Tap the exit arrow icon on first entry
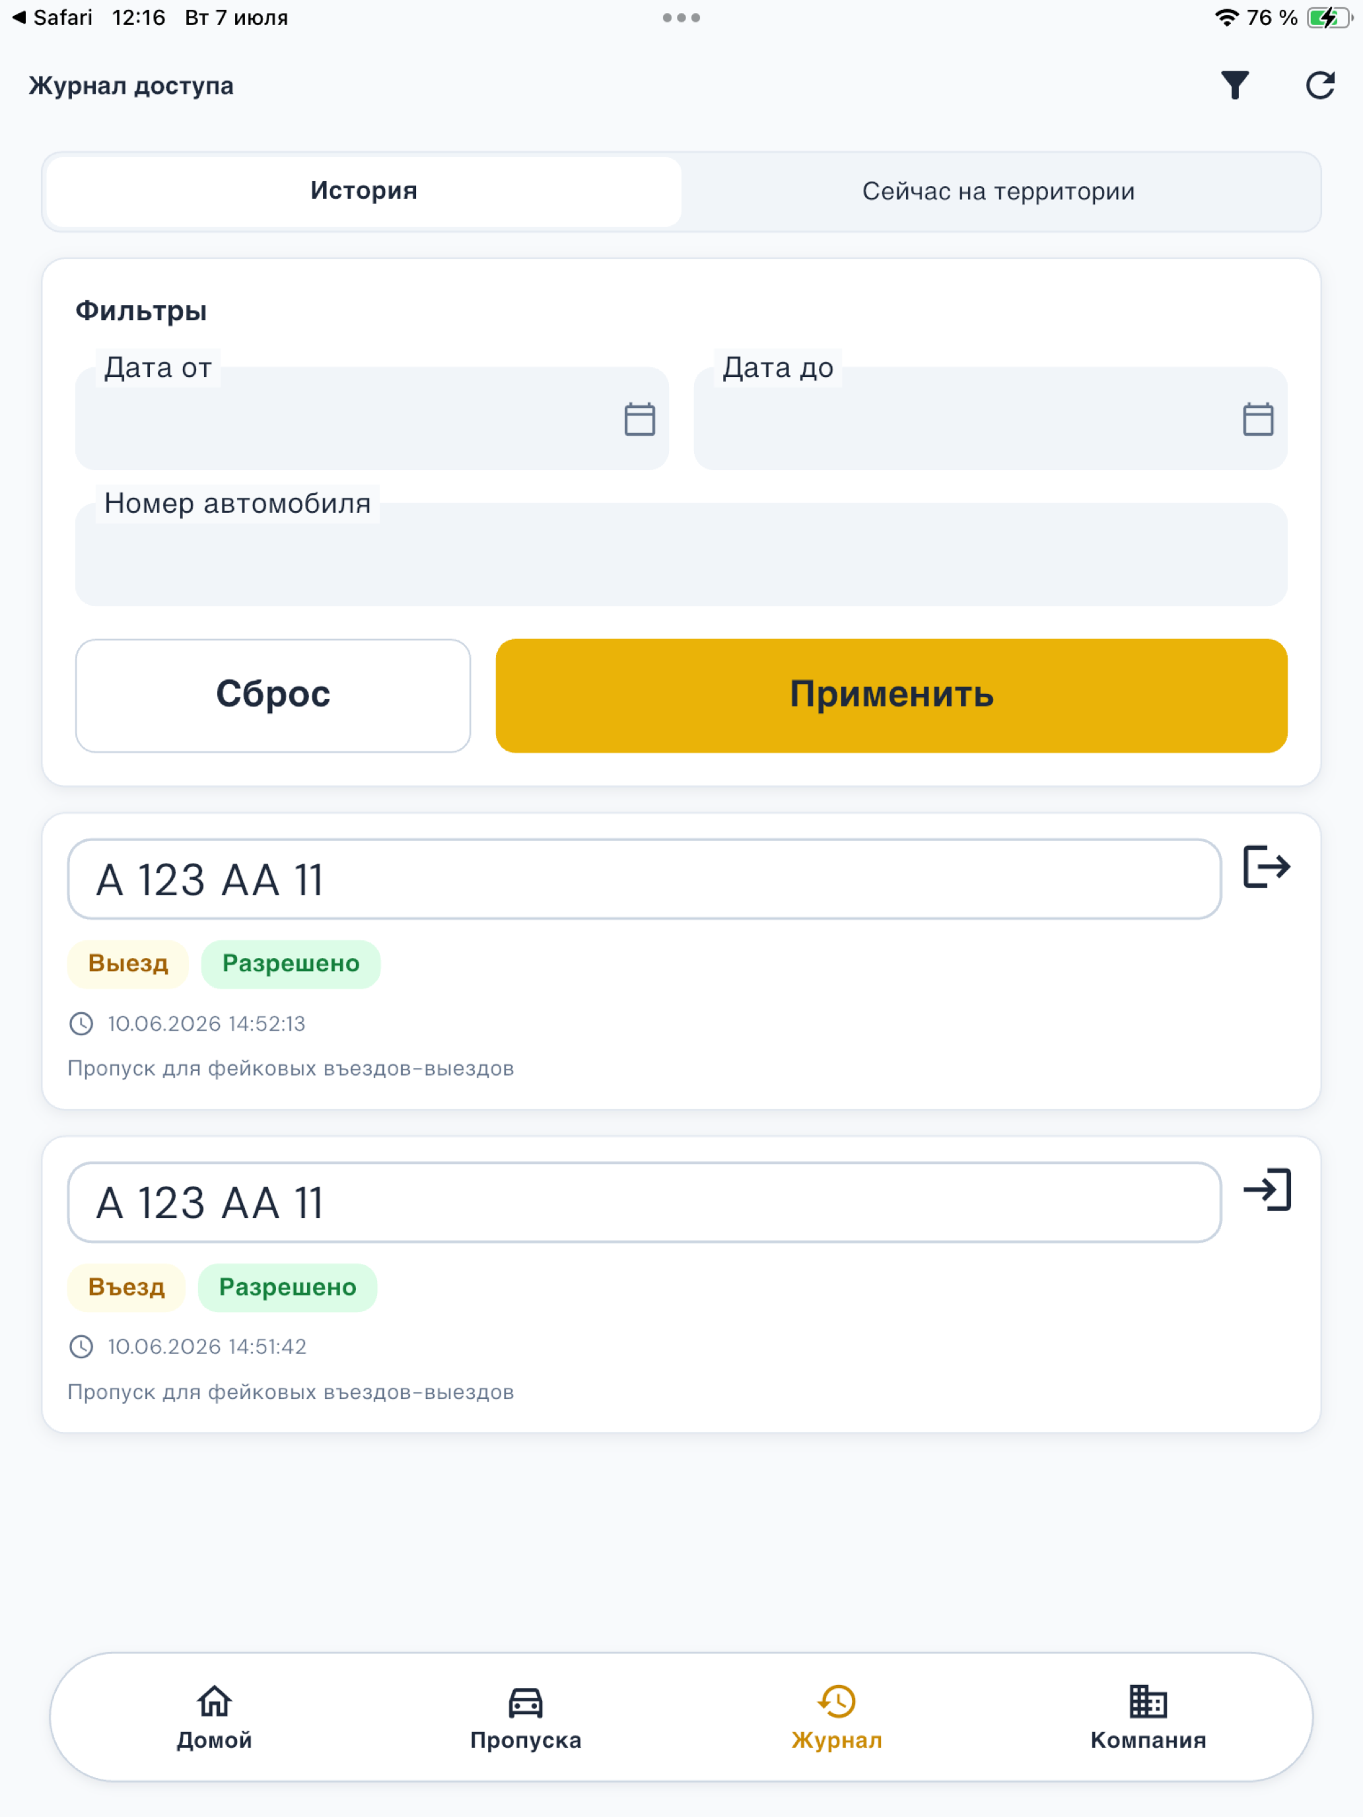 (x=1267, y=867)
